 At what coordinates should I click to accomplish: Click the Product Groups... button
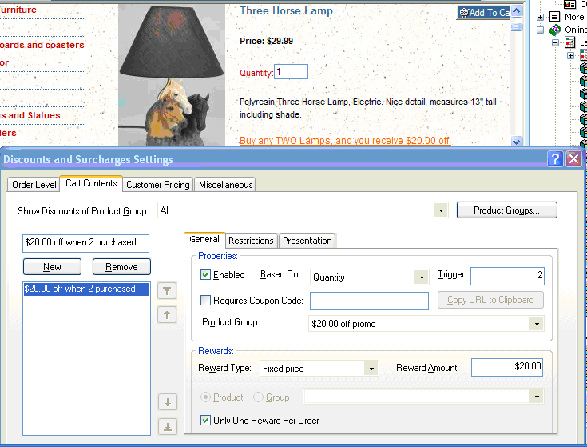pos(506,210)
